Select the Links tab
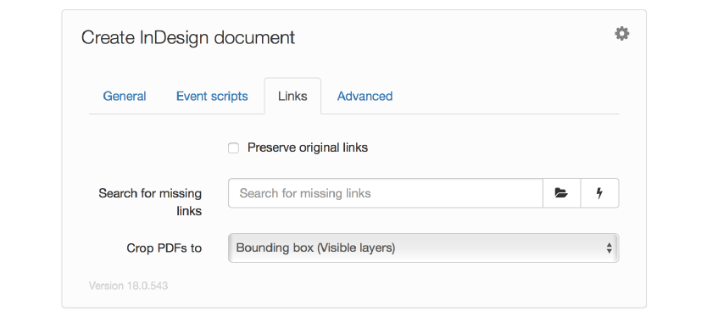Image resolution: width=707 pixels, height=317 pixels. coord(292,96)
